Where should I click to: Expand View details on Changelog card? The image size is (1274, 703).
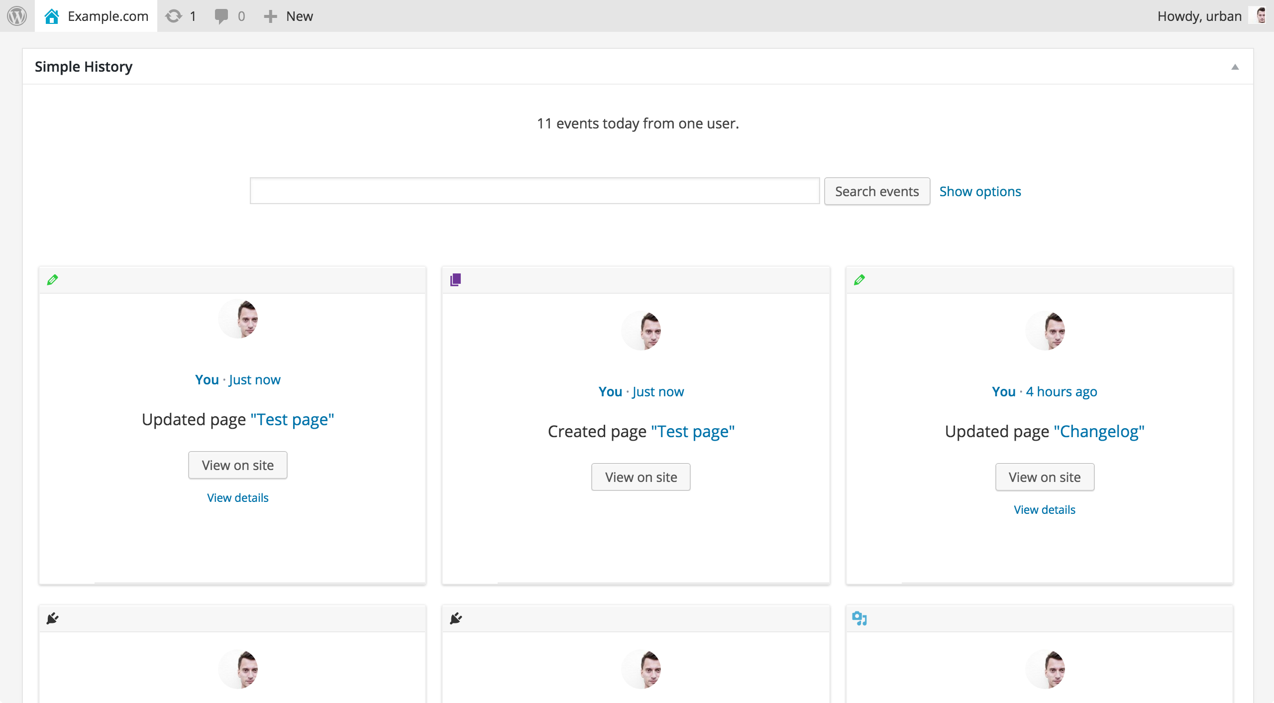pos(1045,510)
